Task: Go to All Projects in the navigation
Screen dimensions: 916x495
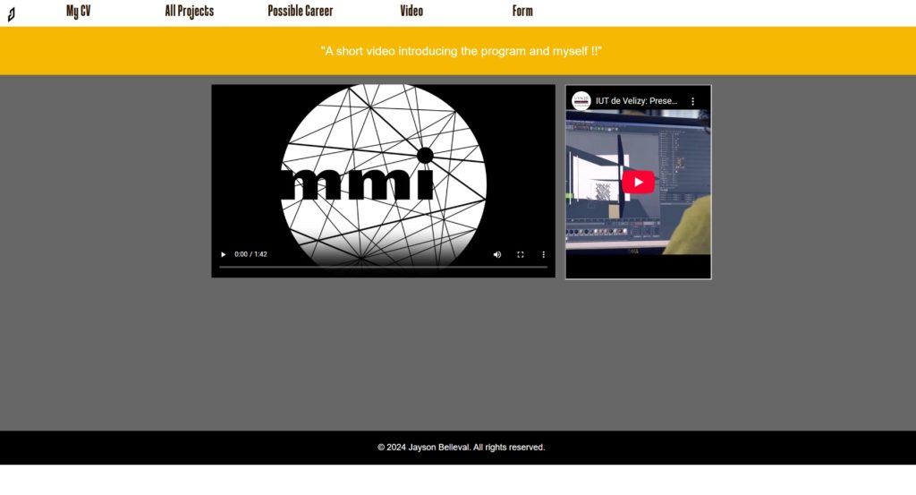Action: (189, 12)
